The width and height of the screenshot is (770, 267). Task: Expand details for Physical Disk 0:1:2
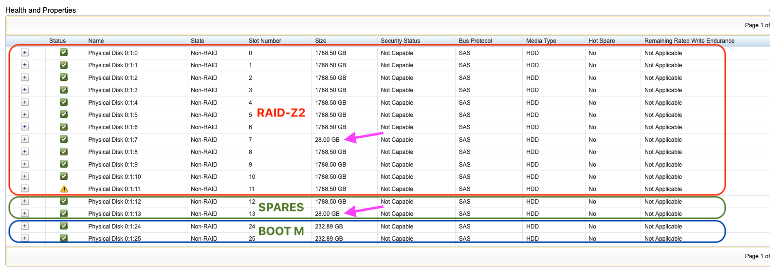(x=25, y=77)
